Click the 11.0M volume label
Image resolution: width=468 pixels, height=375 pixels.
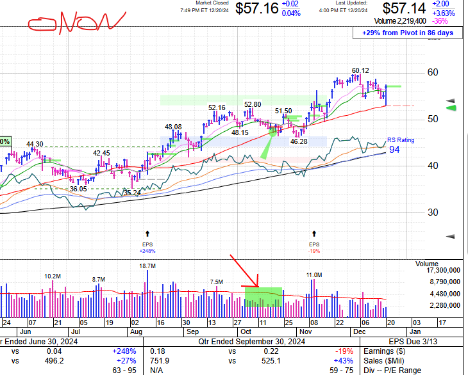click(x=314, y=275)
